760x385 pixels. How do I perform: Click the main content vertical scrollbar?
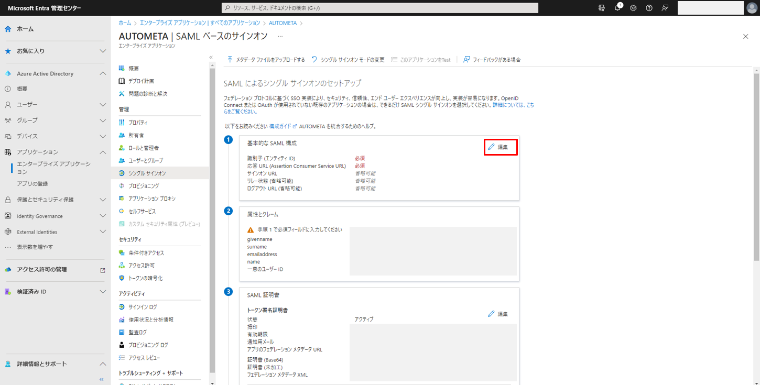pyautogui.click(x=756, y=167)
